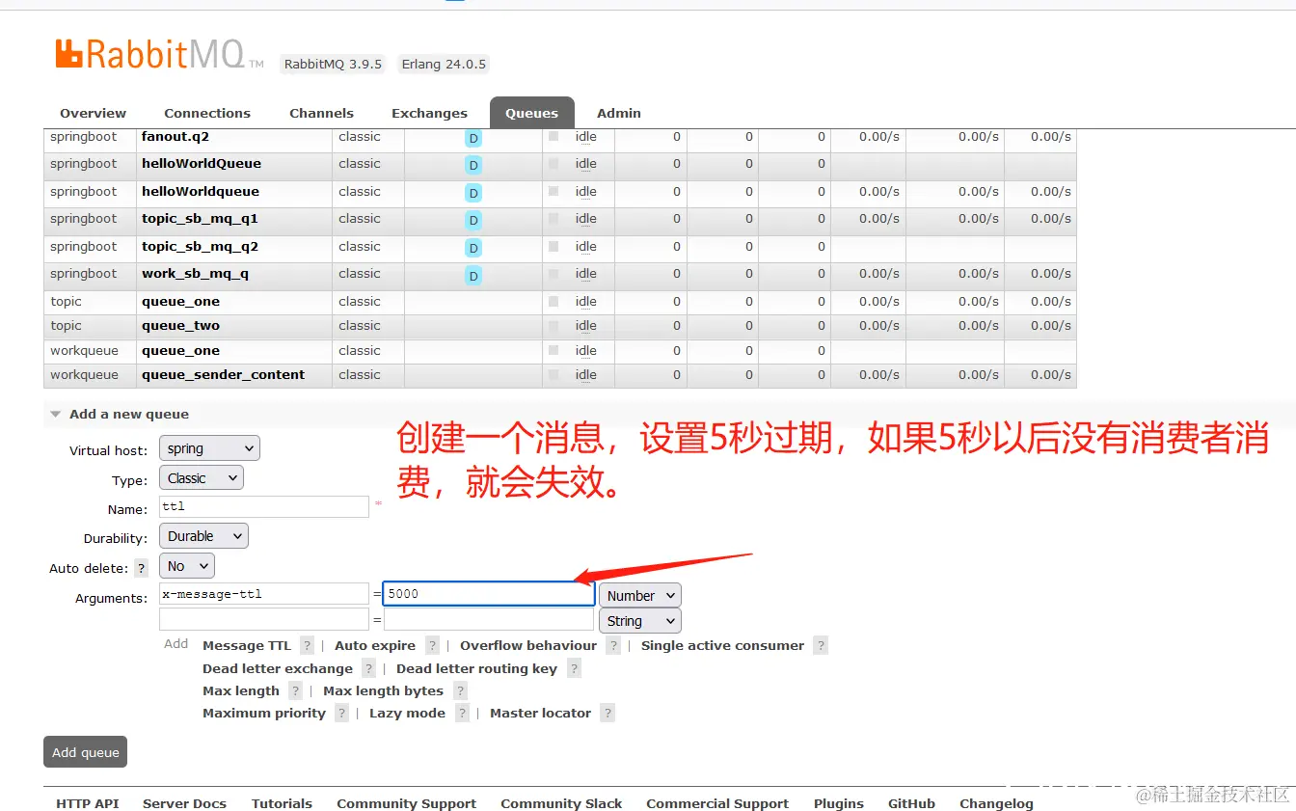Open help icon next to Dead letter exchange

coord(368,668)
